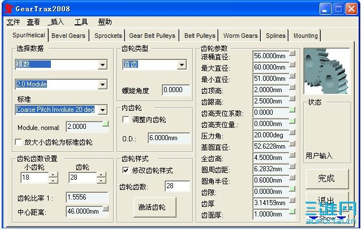Image resolution: width=362 pixels, height=230 pixels.
Task: Toggle lock square next to 全齿高 value
Action: click(x=292, y=155)
